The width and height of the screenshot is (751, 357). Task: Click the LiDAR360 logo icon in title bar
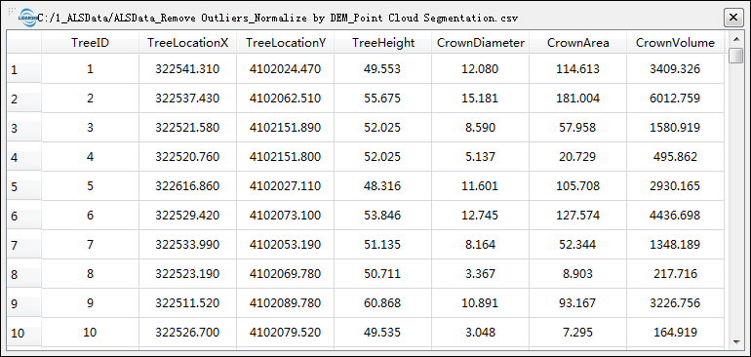pos(27,18)
